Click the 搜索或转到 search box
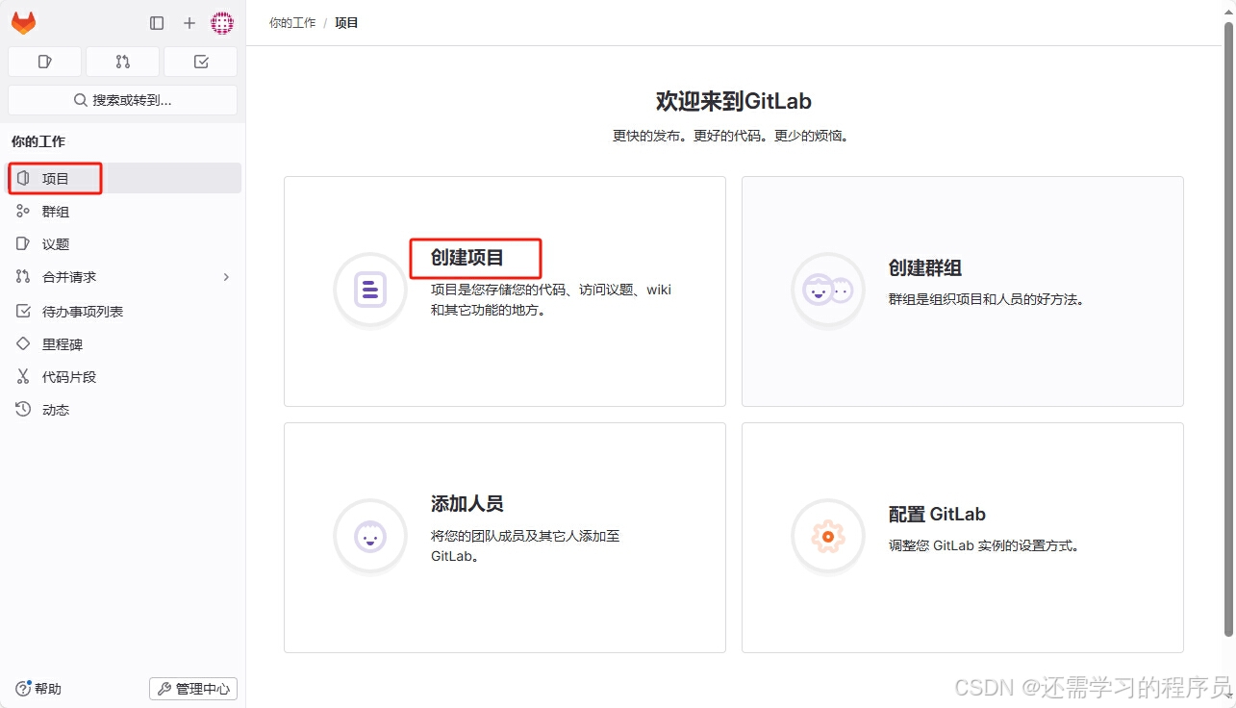 (x=122, y=100)
